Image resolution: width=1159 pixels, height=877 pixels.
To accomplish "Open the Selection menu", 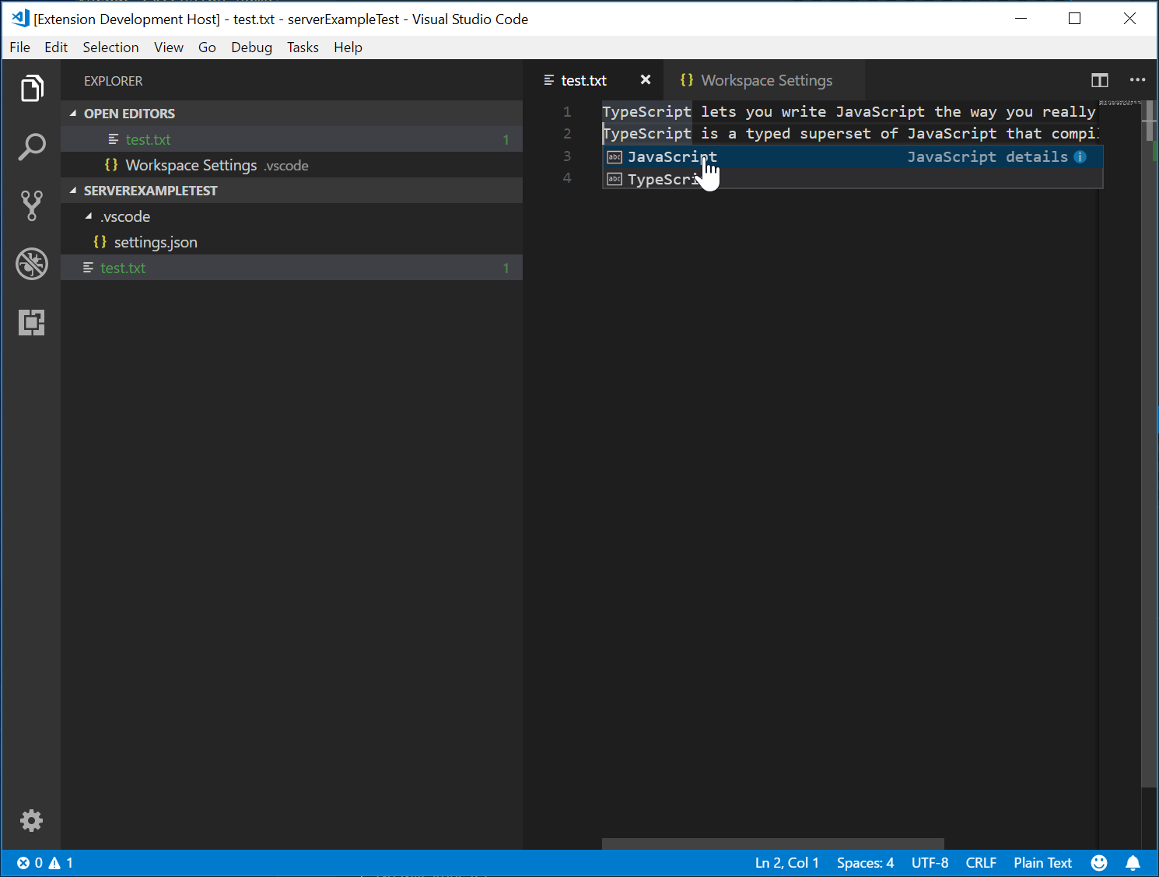I will (110, 47).
